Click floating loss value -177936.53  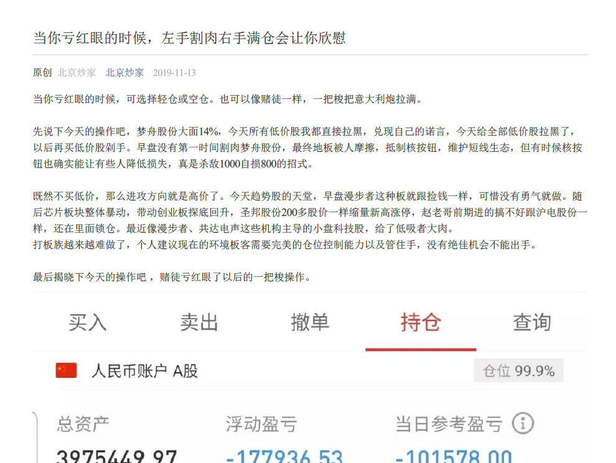pos(284,456)
